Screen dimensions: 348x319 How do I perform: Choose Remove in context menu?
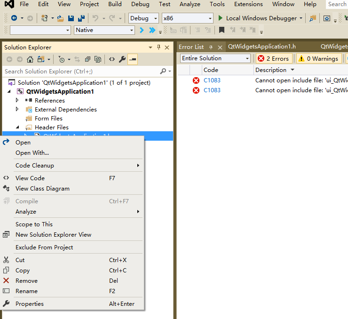pos(72,280)
